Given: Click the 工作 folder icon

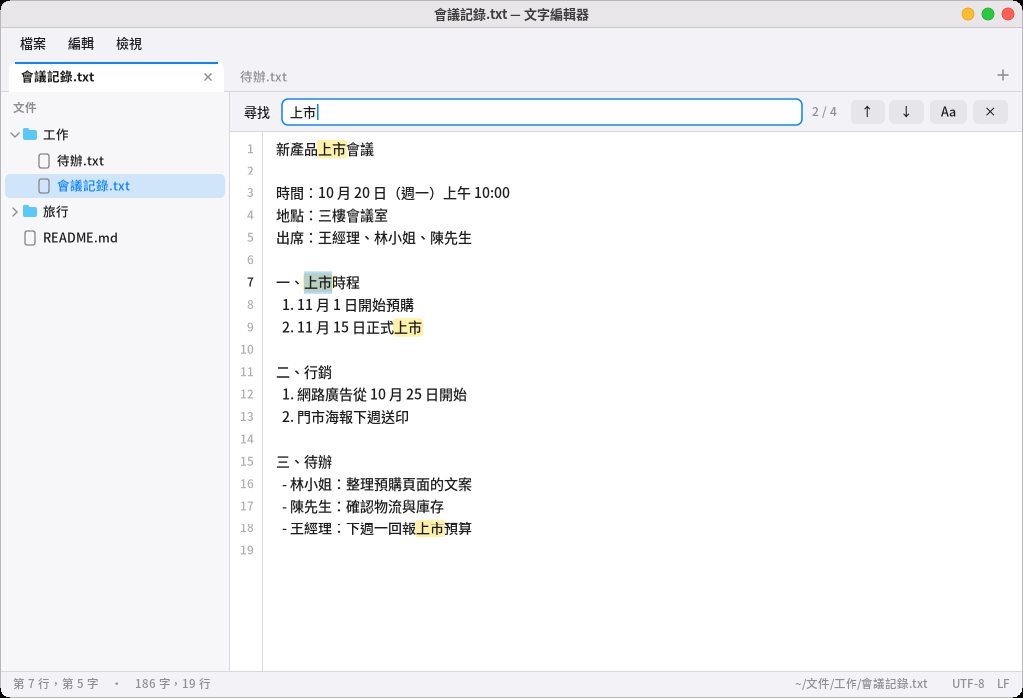Looking at the screenshot, I should 30,134.
